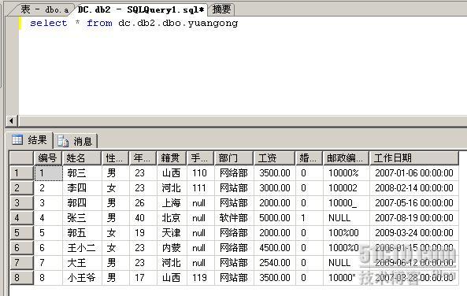Click the salary cell 4500.00
Viewport: 467px width, 296px height.
275,248
